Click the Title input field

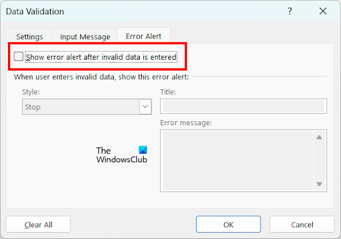click(x=243, y=106)
